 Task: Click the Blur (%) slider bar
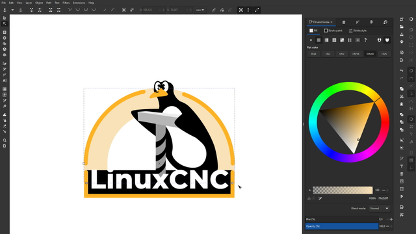(x=342, y=219)
